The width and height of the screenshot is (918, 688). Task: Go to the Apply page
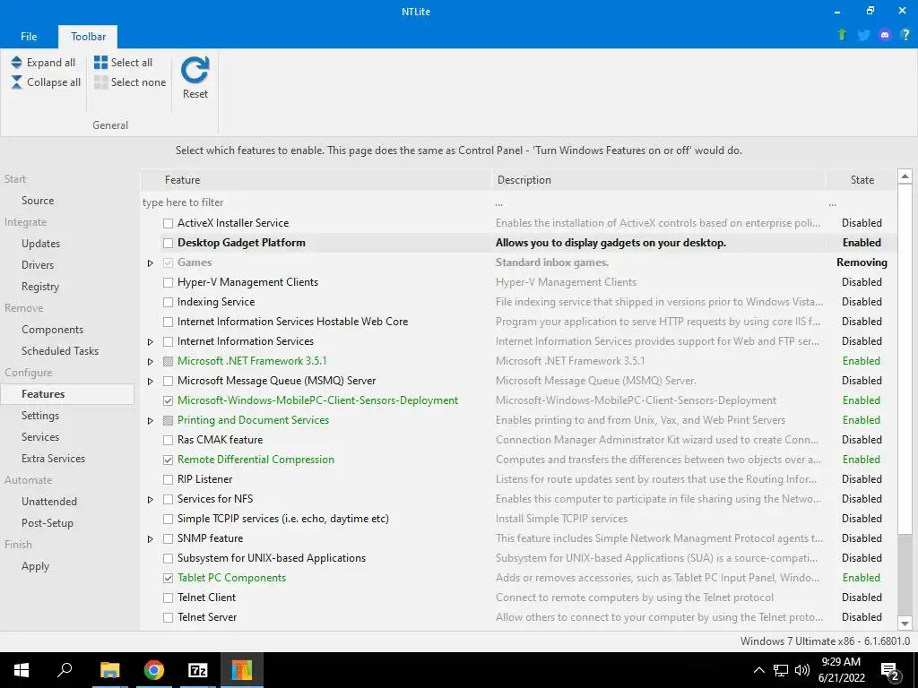tap(36, 566)
